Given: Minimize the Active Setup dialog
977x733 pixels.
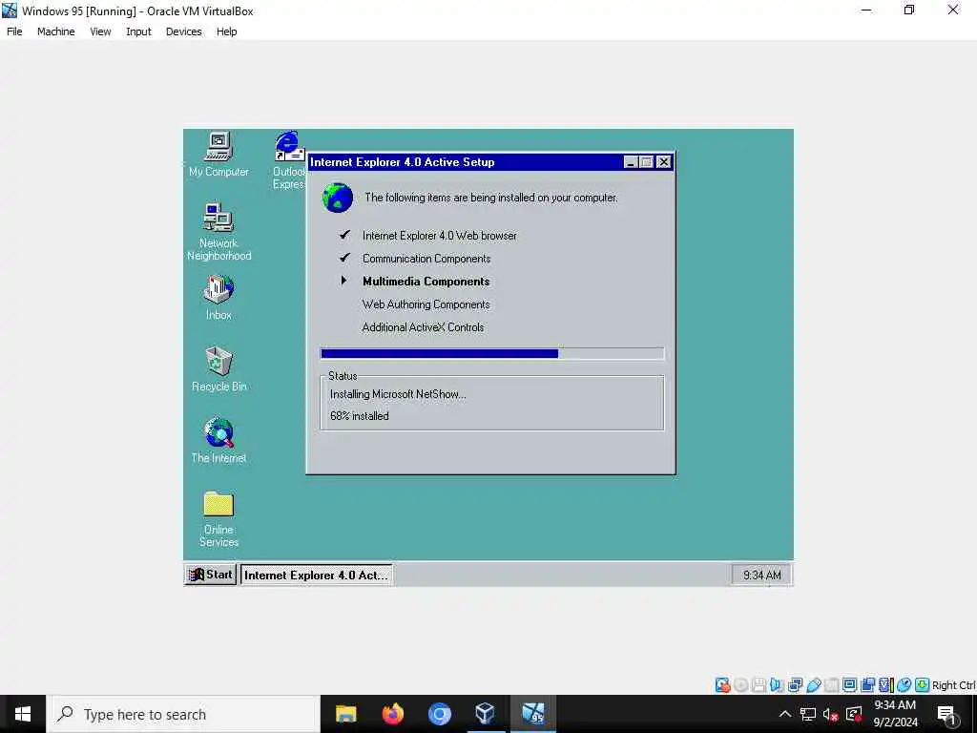Looking at the screenshot, I should click(x=631, y=162).
